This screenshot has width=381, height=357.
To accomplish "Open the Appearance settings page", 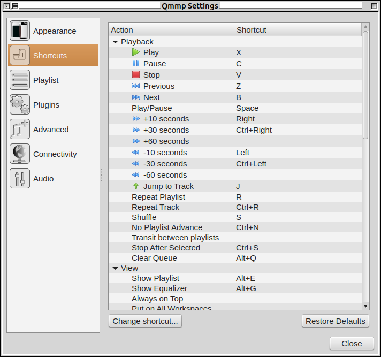I will click(53, 31).
